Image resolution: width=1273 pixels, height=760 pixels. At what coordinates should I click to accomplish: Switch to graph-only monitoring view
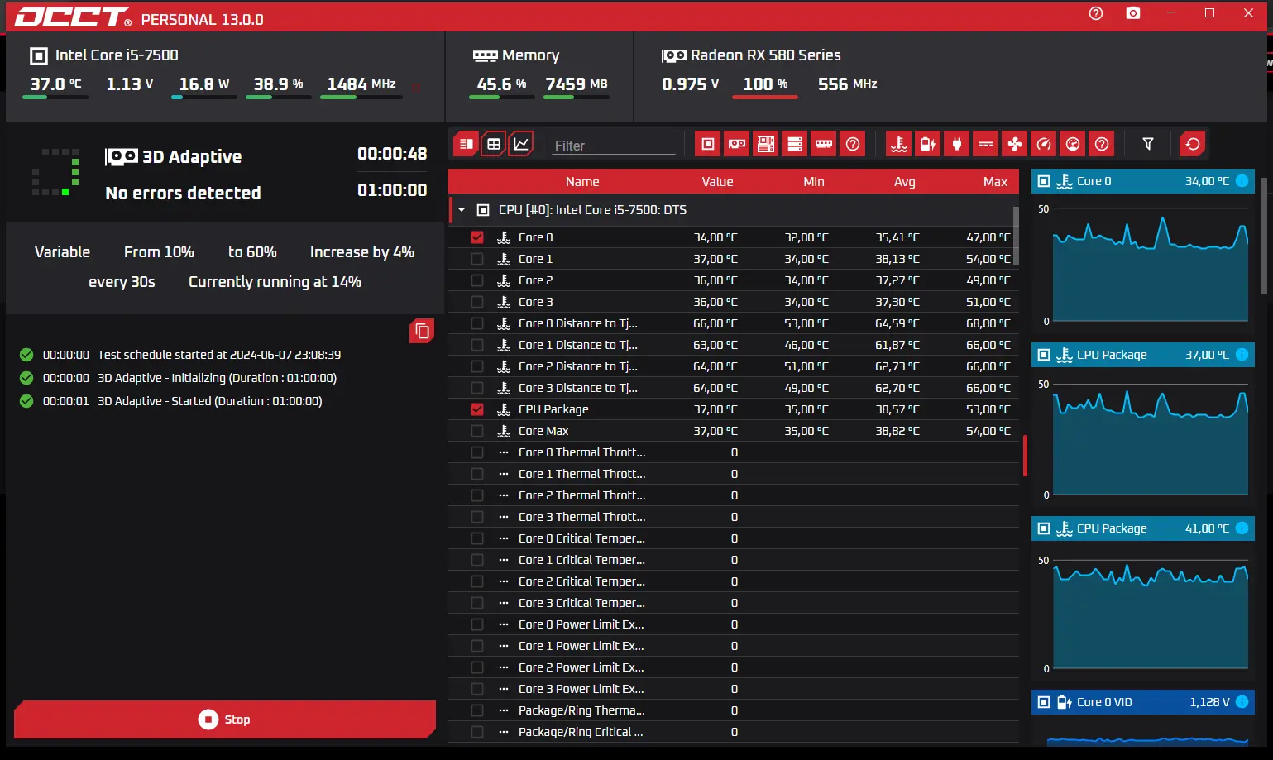coord(521,144)
